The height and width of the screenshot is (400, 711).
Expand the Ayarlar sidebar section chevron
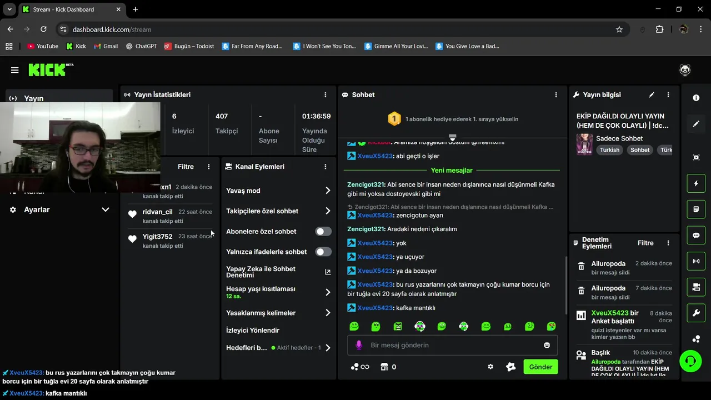pyautogui.click(x=105, y=209)
